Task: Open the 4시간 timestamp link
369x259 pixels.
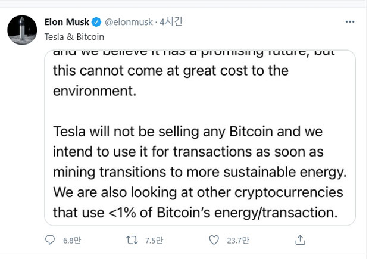Action: pyautogui.click(x=171, y=21)
